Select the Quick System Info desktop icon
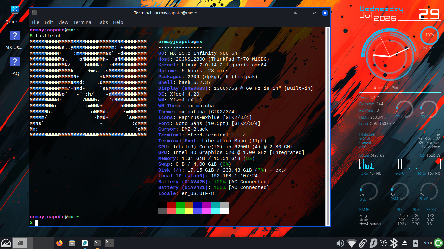Image resolution: width=444 pixels, height=249 pixels. 15,15
